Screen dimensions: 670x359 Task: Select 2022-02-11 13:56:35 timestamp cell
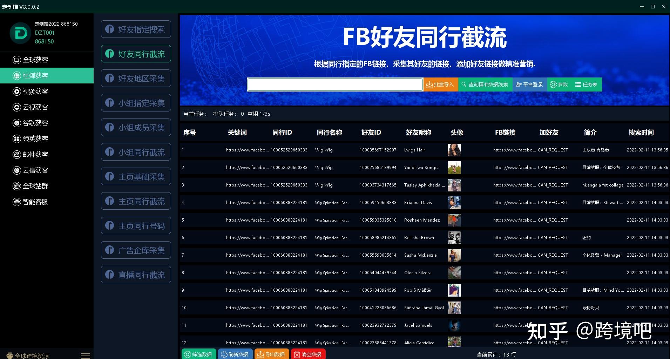pos(647,150)
